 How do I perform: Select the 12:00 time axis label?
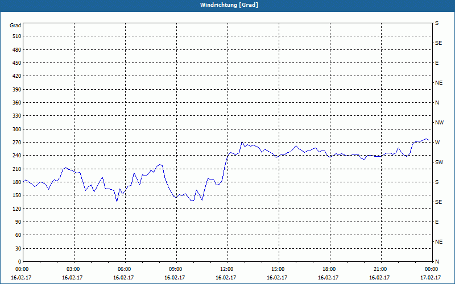point(227,269)
